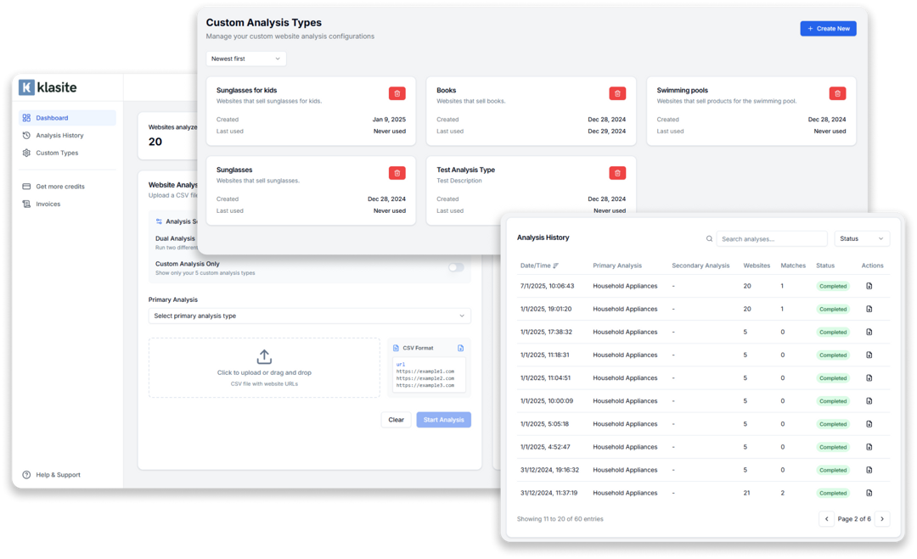This screenshot has height=559, width=917.
Task: Open Custom Types in sidebar
Action: pos(57,153)
